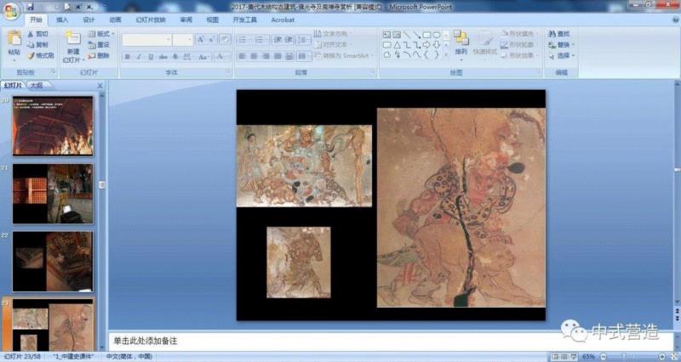The height and width of the screenshot is (362, 681).
Task: Center the paragraph text
Action: (254, 56)
